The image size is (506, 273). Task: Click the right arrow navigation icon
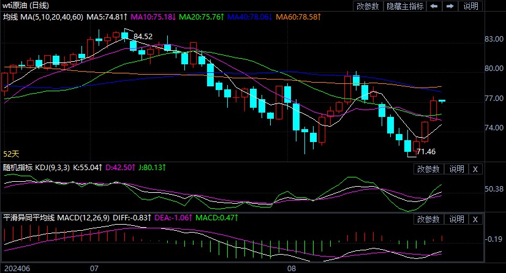(x=450, y=6)
